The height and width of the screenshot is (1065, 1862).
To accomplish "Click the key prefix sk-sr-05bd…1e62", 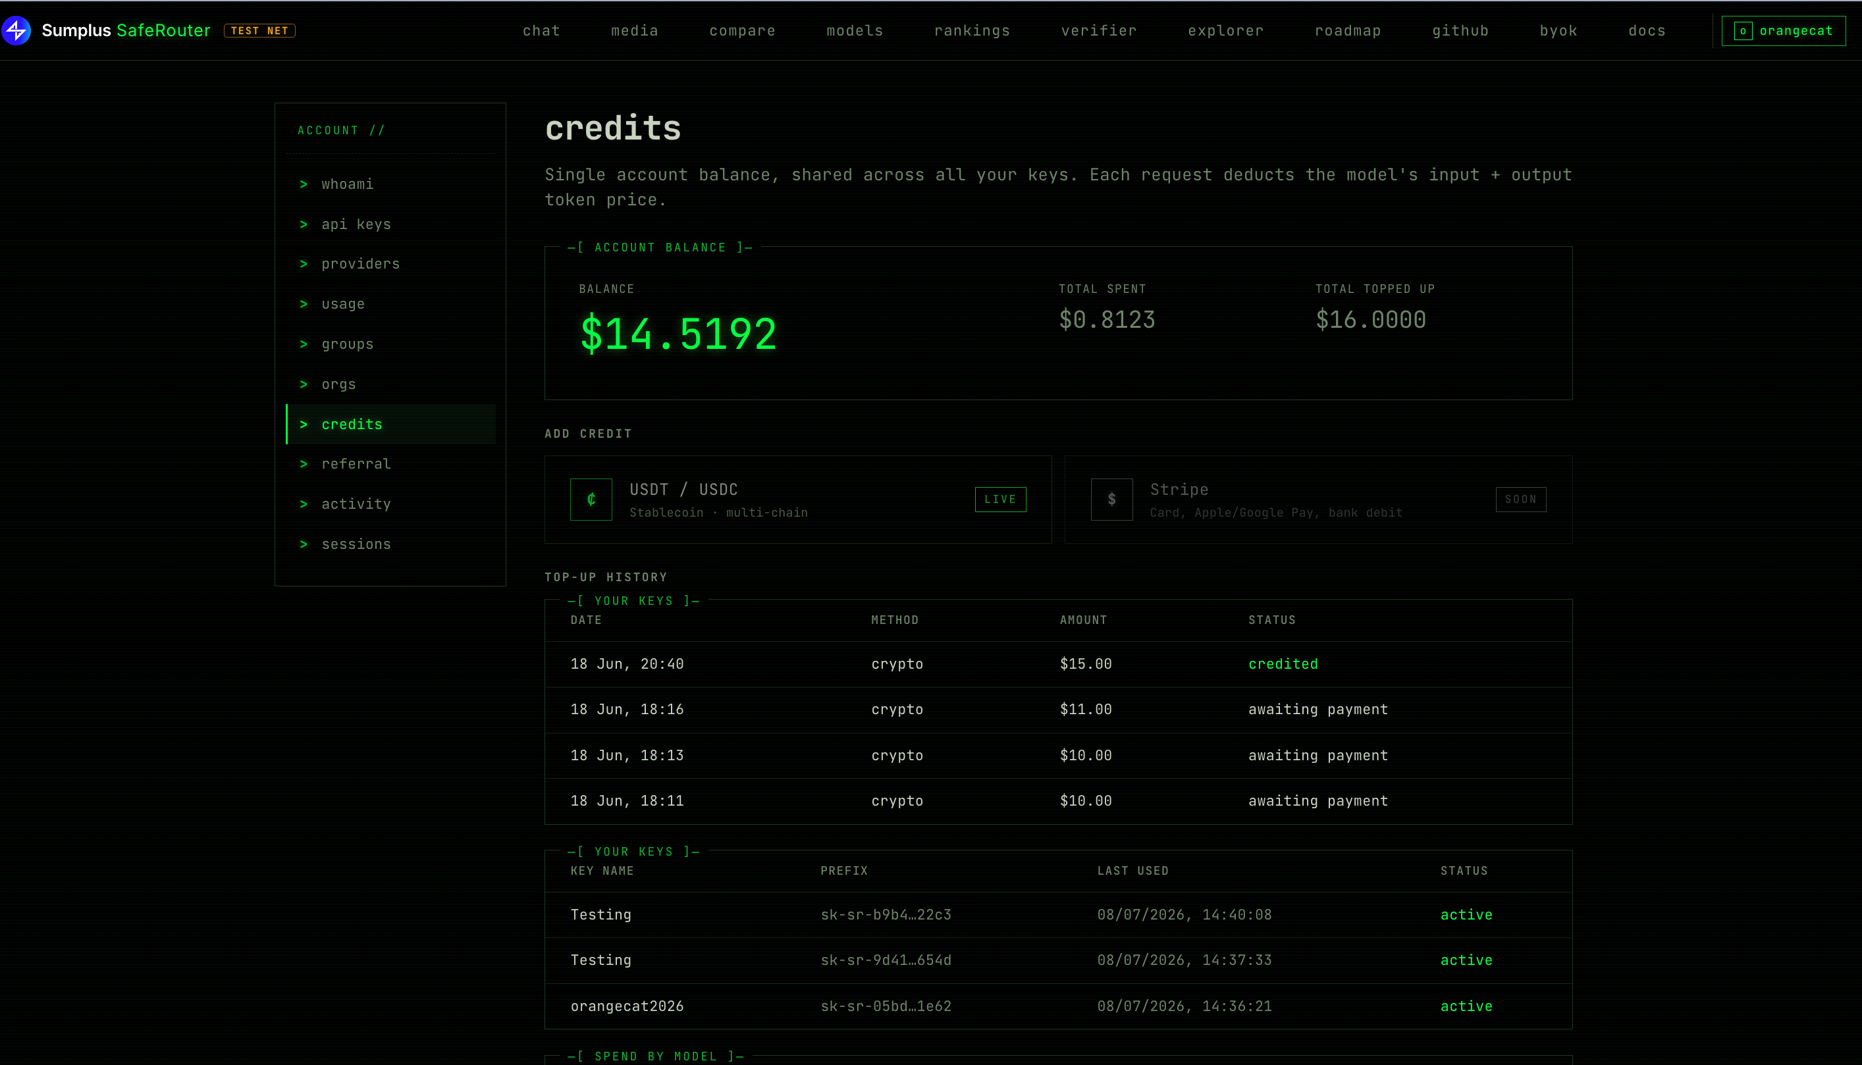I will (x=886, y=1006).
